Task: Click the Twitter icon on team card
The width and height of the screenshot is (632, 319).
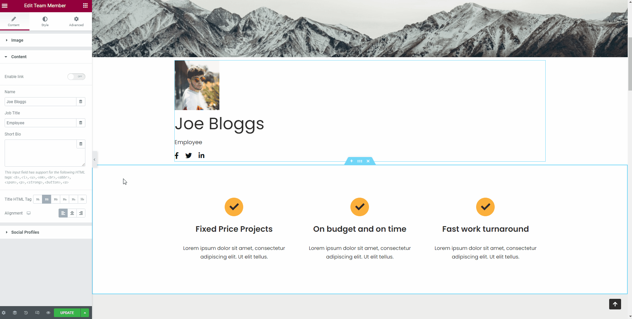Action: [x=189, y=156]
